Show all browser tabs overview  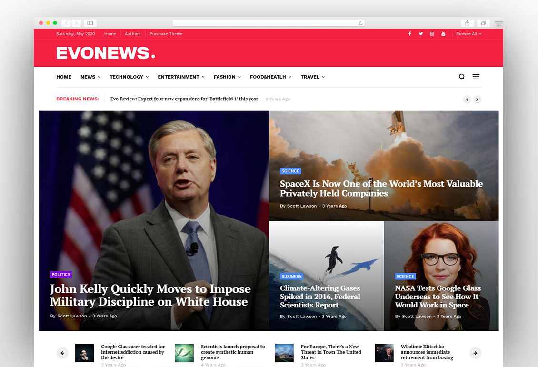click(483, 23)
